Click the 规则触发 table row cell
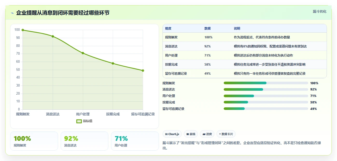The image size is (337, 161). tap(171, 37)
